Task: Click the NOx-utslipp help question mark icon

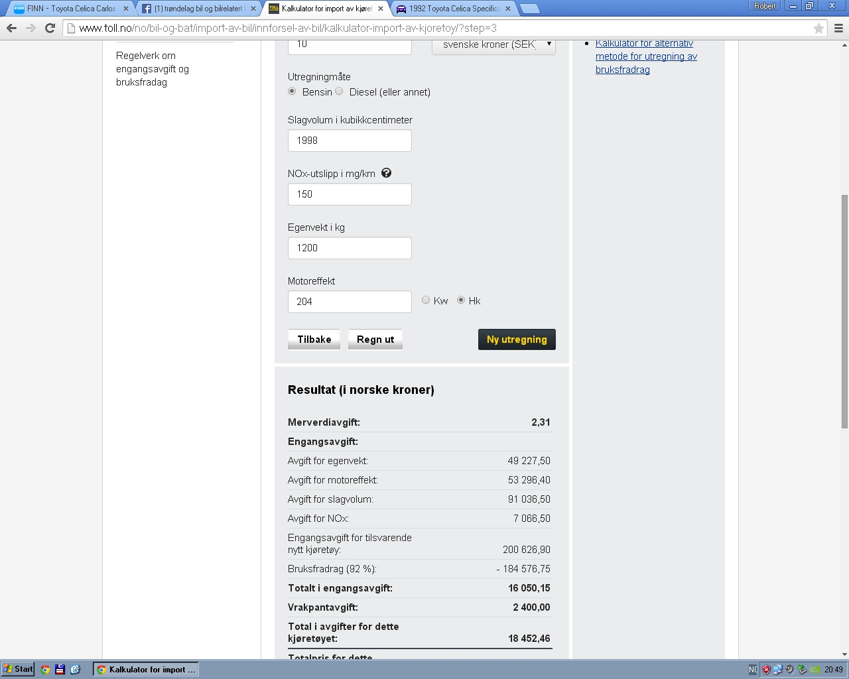Action: [386, 173]
